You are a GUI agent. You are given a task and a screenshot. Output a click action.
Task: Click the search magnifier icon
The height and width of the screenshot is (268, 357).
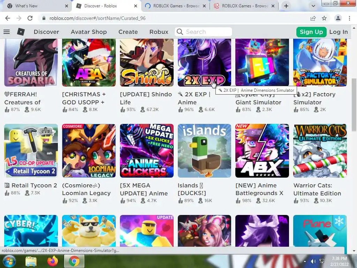tap(180, 32)
